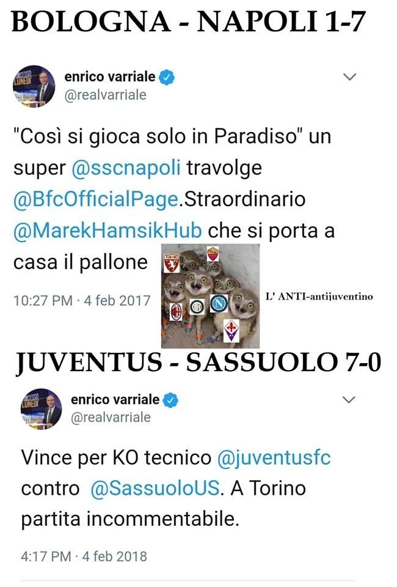Open the first tweet's chevron dropdown menu
Image resolution: width=397 pixels, height=587 pixels.
coord(350,77)
